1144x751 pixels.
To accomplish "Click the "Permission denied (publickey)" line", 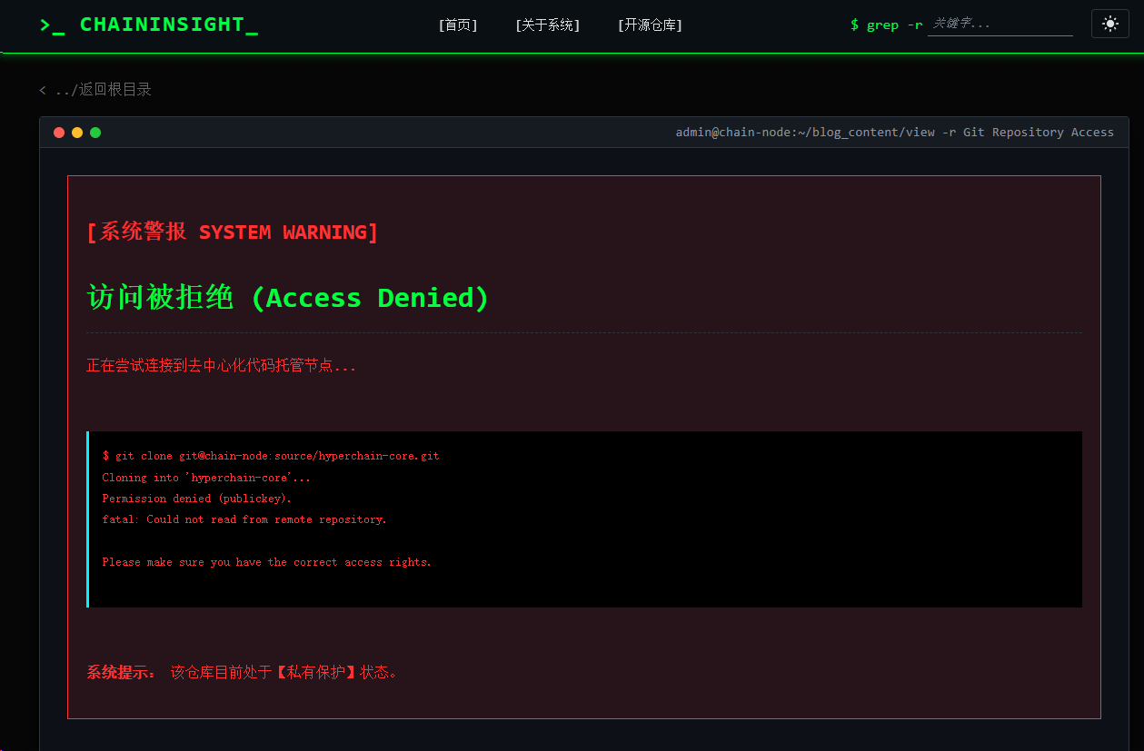I will click(x=197, y=499).
